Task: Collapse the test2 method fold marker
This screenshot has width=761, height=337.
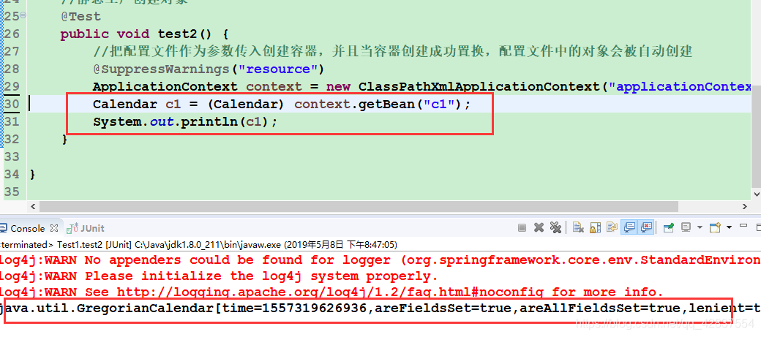Action: pos(23,16)
